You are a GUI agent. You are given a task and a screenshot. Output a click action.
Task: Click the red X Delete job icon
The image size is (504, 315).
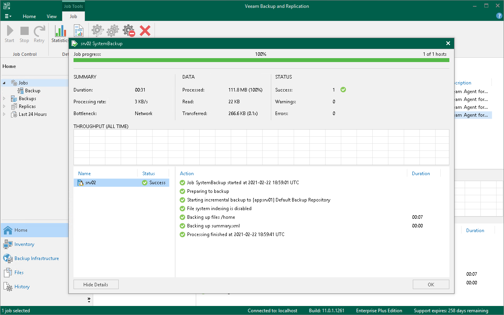click(145, 30)
